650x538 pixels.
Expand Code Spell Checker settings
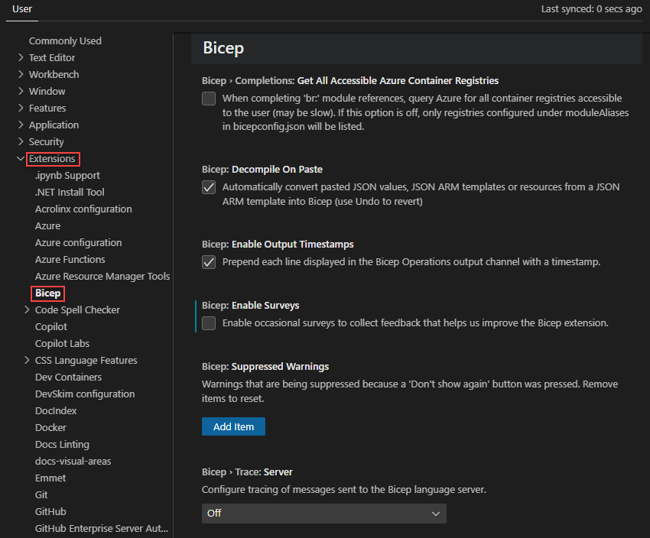click(x=76, y=310)
